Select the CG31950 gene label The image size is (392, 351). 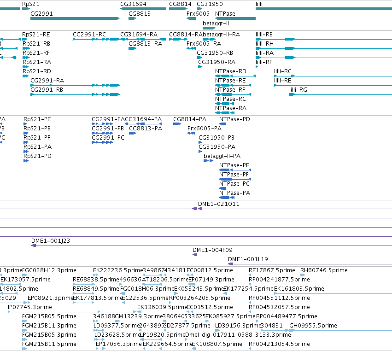click(210, 4)
